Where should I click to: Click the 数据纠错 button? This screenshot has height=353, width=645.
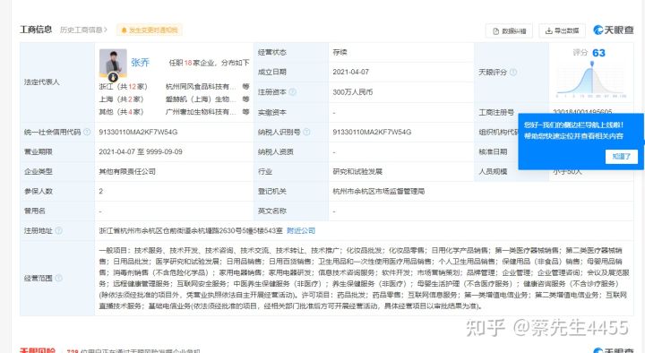point(509,30)
